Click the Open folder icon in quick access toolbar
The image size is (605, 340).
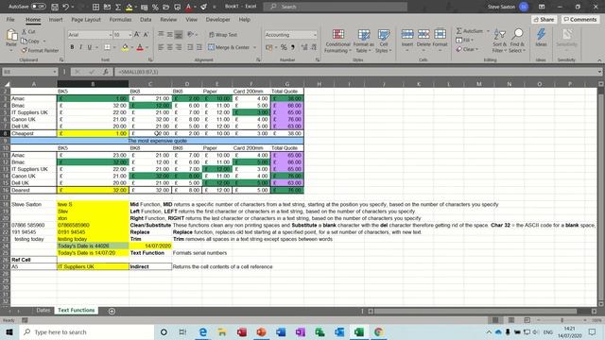click(x=166, y=7)
